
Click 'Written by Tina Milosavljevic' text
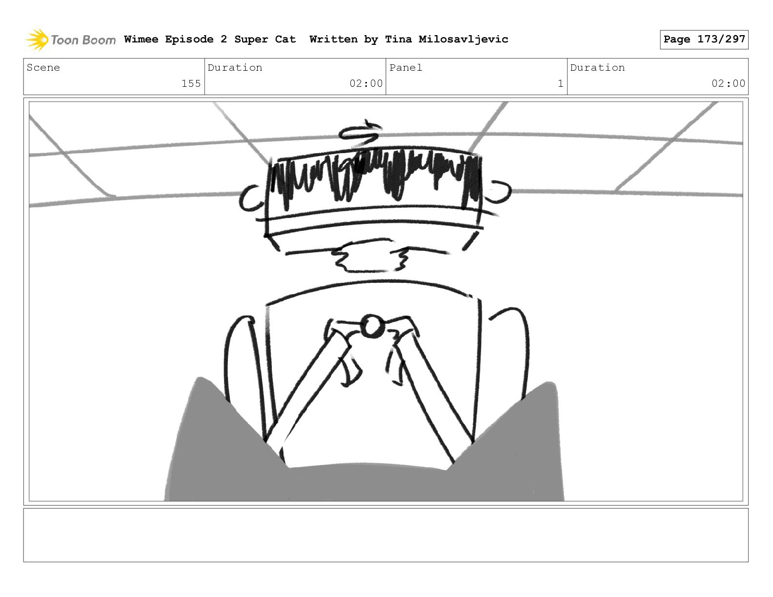pos(408,40)
